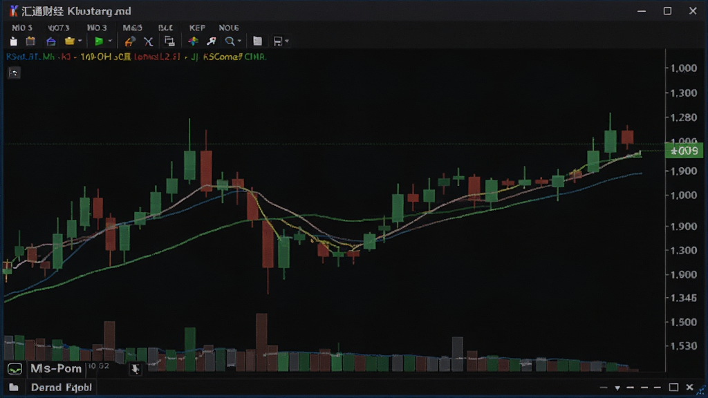Click the brown clipboard toolbar icon
Screen dimensions: 708x398
30,41
